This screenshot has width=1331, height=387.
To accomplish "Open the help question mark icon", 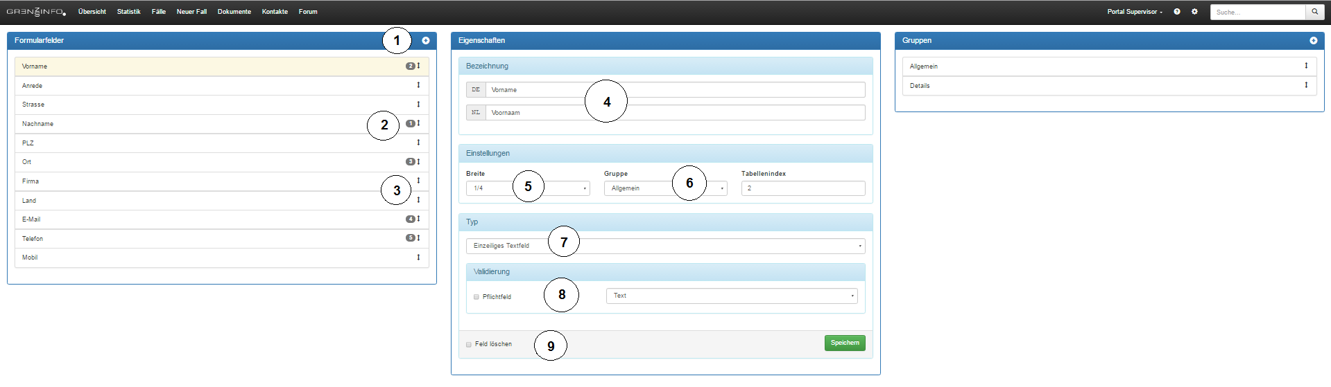I will (1177, 12).
